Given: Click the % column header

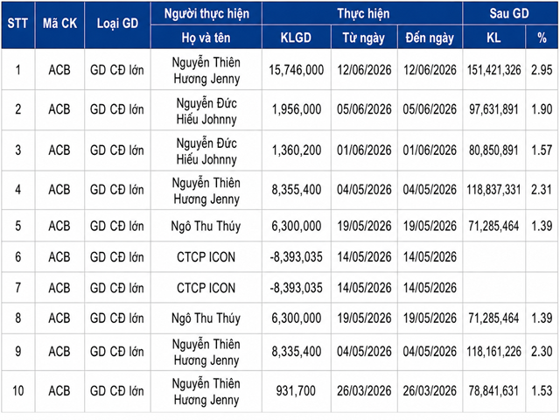Looking at the screenshot, I should [542, 38].
